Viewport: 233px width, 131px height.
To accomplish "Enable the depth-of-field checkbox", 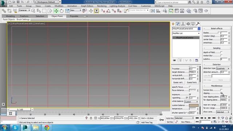I will 221,52.
